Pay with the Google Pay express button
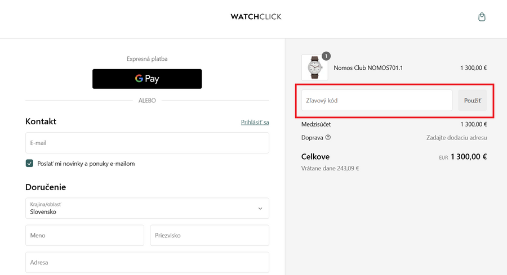The width and height of the screenshot is (507, 275). pos(147,79)
